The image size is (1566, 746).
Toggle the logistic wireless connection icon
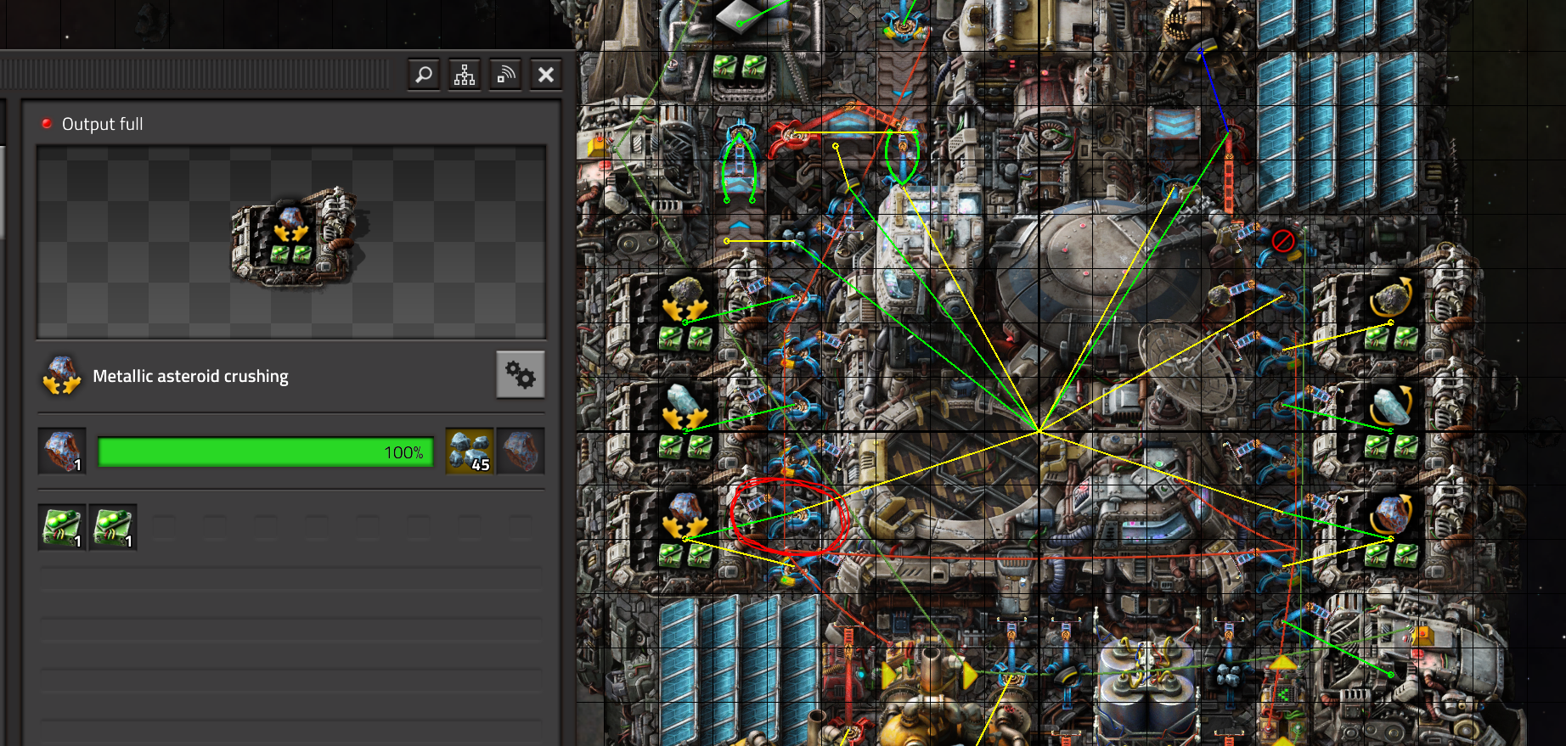[505, 75]
